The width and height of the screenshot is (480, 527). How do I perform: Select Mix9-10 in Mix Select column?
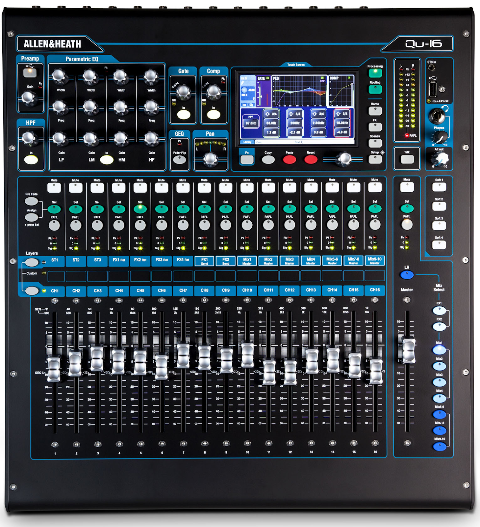439,446
